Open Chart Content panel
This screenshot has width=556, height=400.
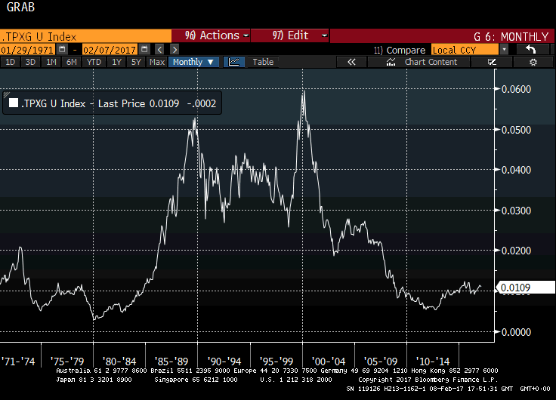pos(419,62)
